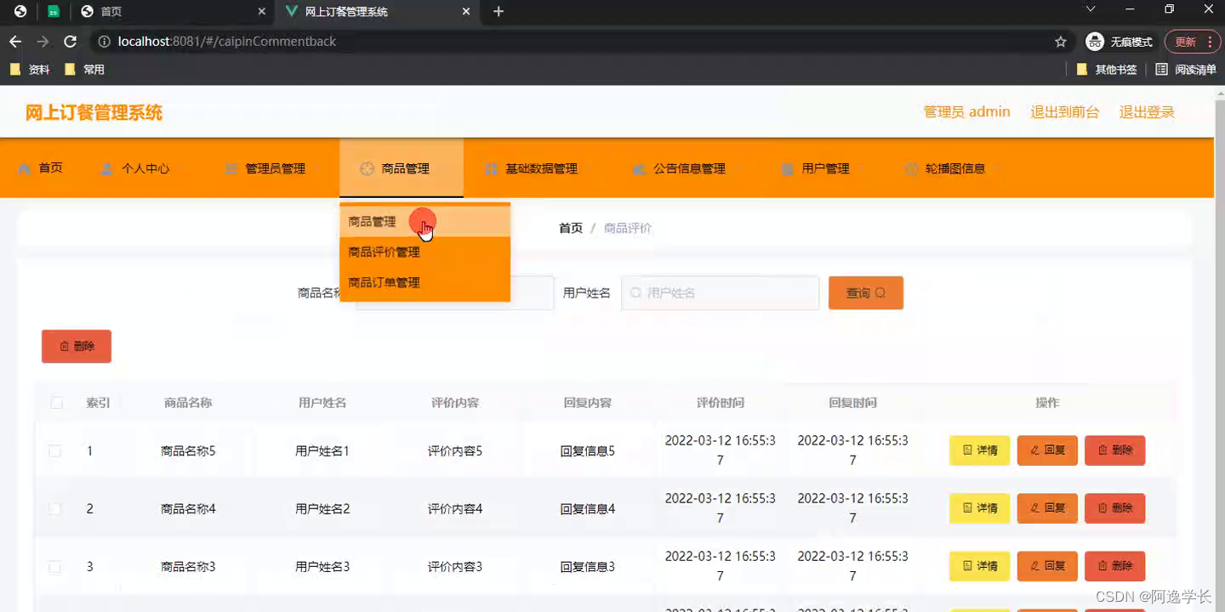Check the box for row 1

point(54,451)
